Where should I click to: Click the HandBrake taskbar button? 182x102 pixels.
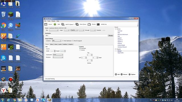click(x=49, y=100)
